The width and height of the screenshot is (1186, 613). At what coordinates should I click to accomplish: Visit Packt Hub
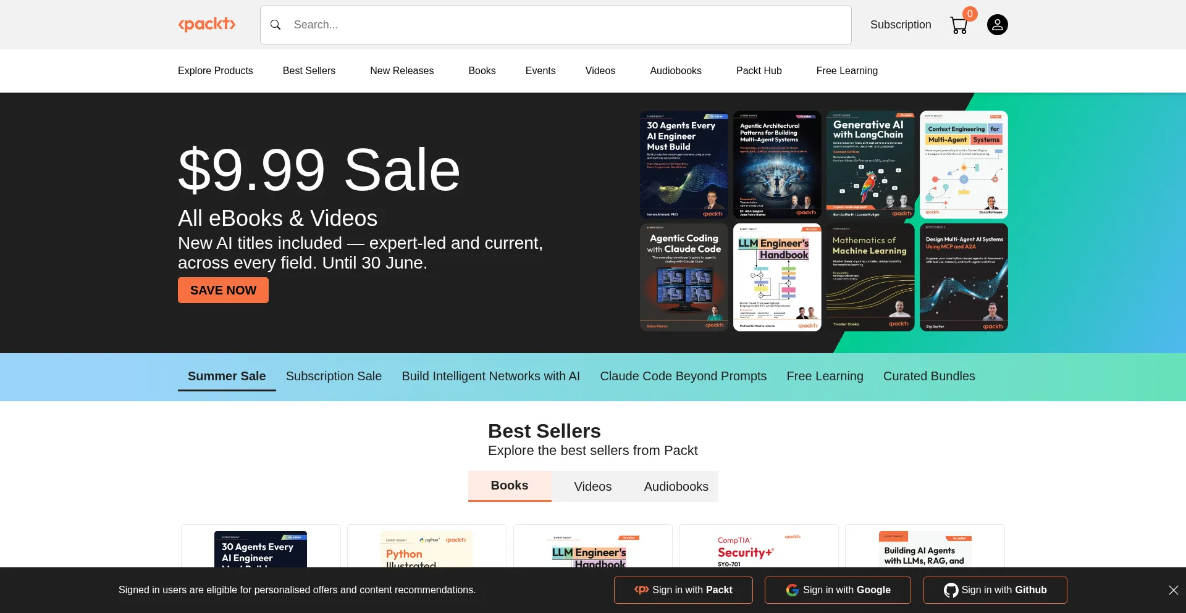(x=759, y=70)
